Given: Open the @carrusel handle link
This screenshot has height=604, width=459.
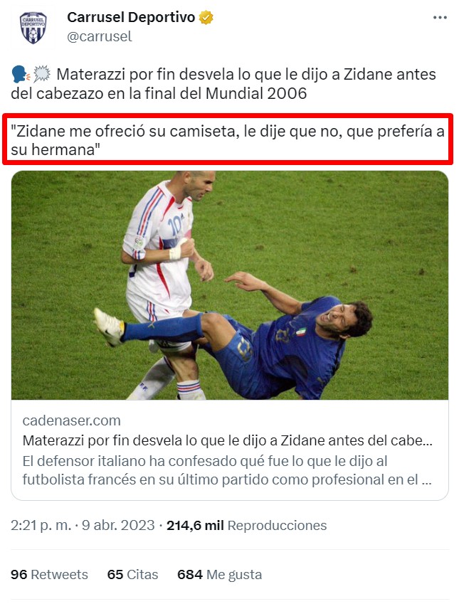Looking at the screenshot, I should (x=100, y=36).
